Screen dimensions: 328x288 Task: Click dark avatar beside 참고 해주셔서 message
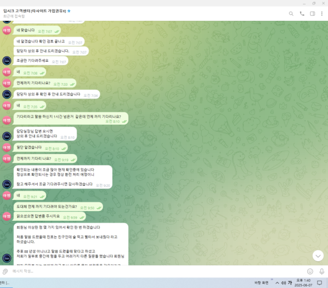coord(7,185)
